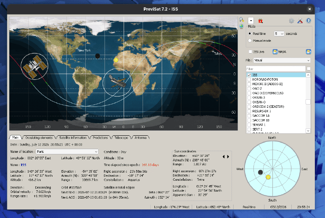
Task: Click inside the Filter input field
Action: [x=276, y=68]
